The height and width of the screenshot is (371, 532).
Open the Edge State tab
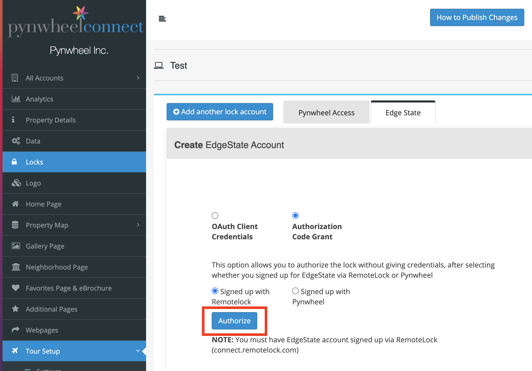403,112
